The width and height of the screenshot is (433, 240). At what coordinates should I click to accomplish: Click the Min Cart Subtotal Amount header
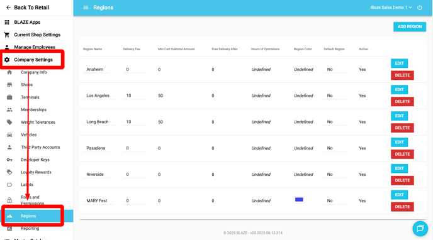(x=176, y=49)
